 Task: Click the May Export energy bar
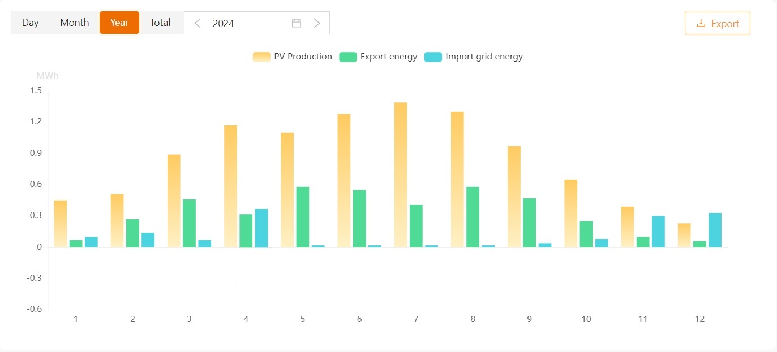pos(303,217)
